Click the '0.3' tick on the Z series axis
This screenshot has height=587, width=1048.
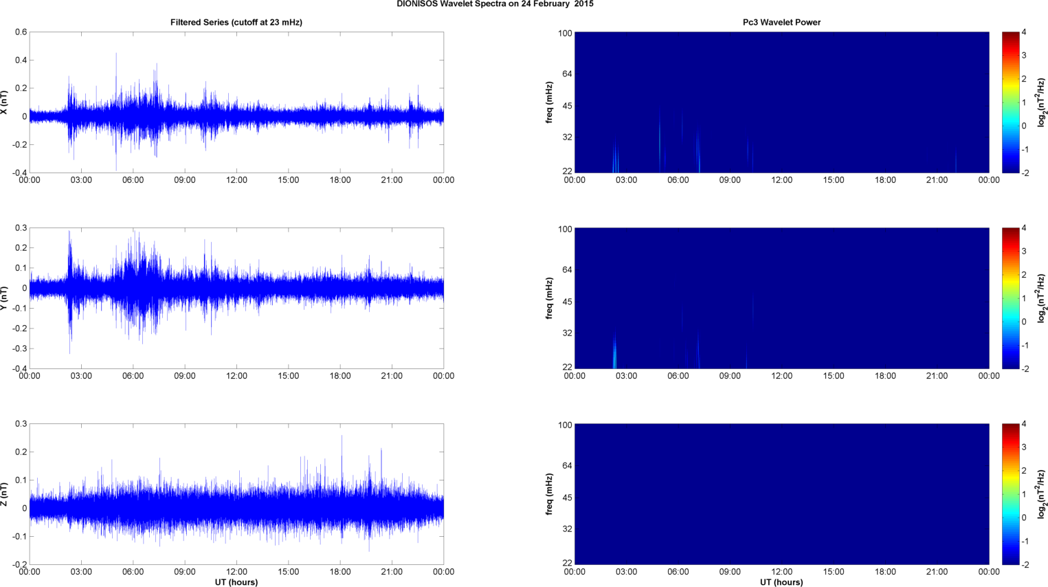[x=21, y=424]
